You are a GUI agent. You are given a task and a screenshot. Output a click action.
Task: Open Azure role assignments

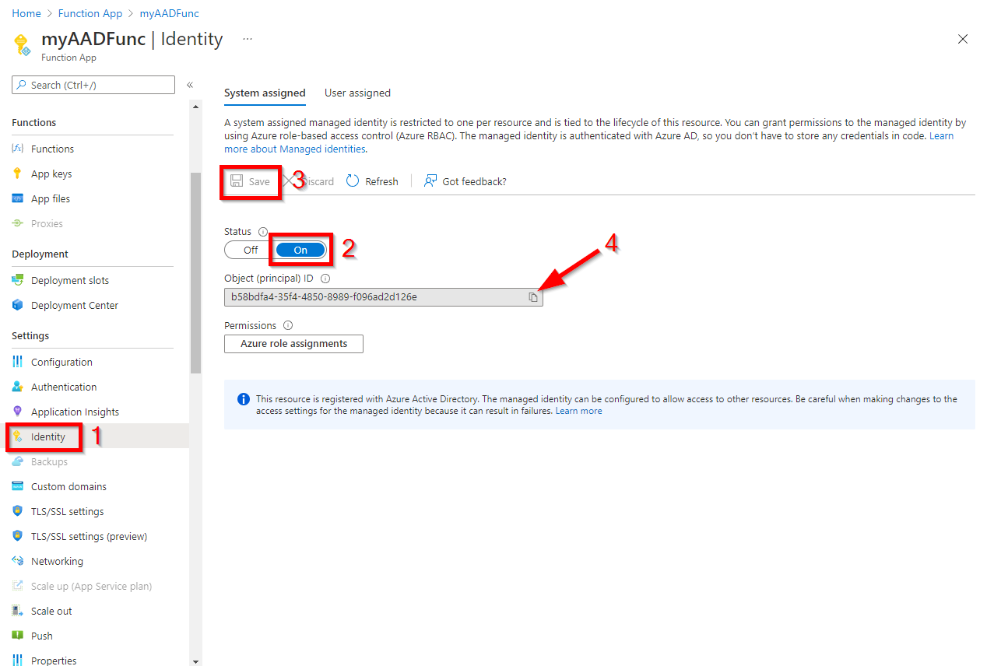[x=293, y=343]
